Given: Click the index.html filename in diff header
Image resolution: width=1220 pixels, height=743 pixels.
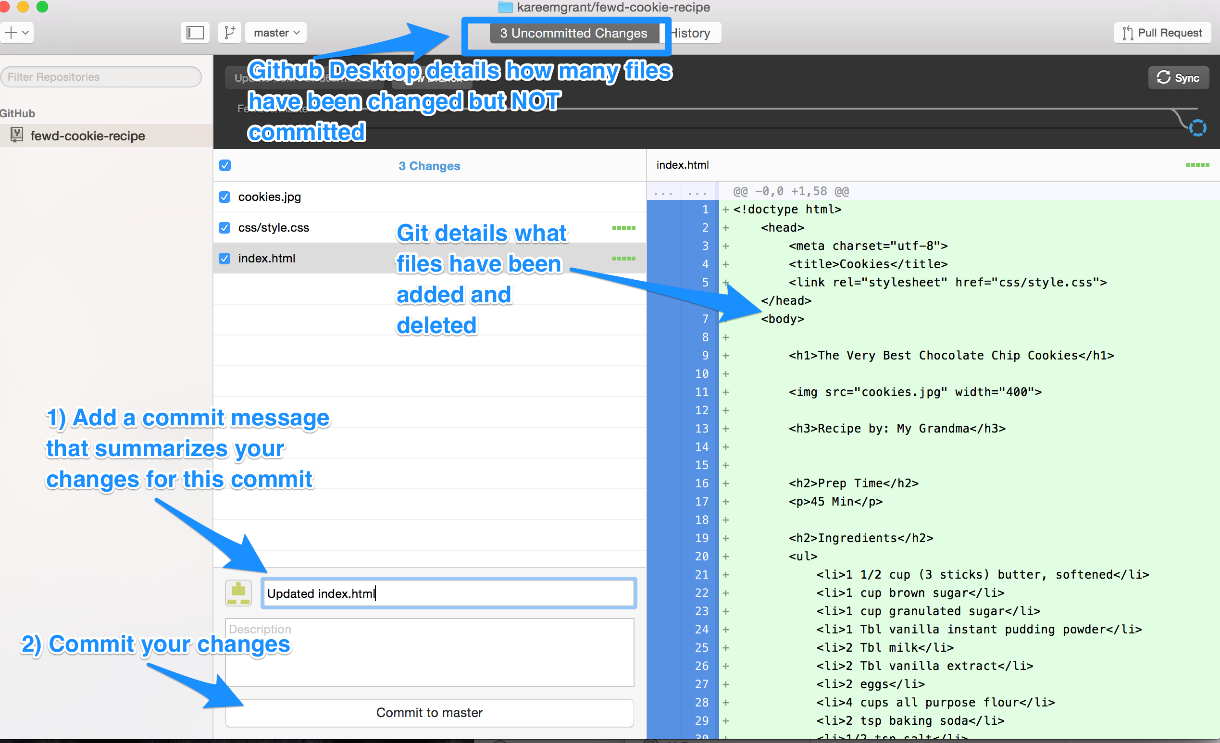Looking at the screenshot, I should 682,165.
